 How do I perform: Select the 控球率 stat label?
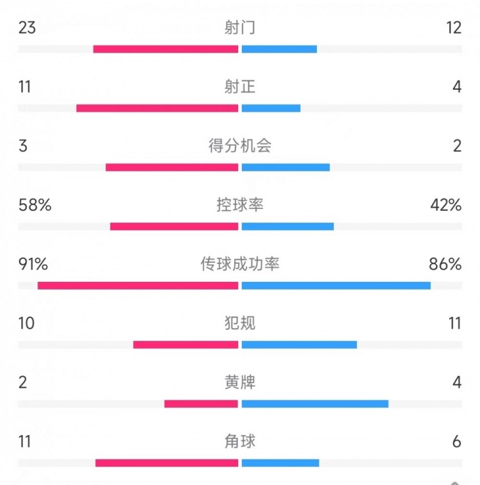pos(240,205)
